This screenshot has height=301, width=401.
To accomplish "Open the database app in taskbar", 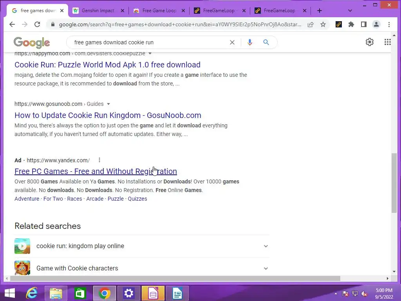I will point(153,293).
